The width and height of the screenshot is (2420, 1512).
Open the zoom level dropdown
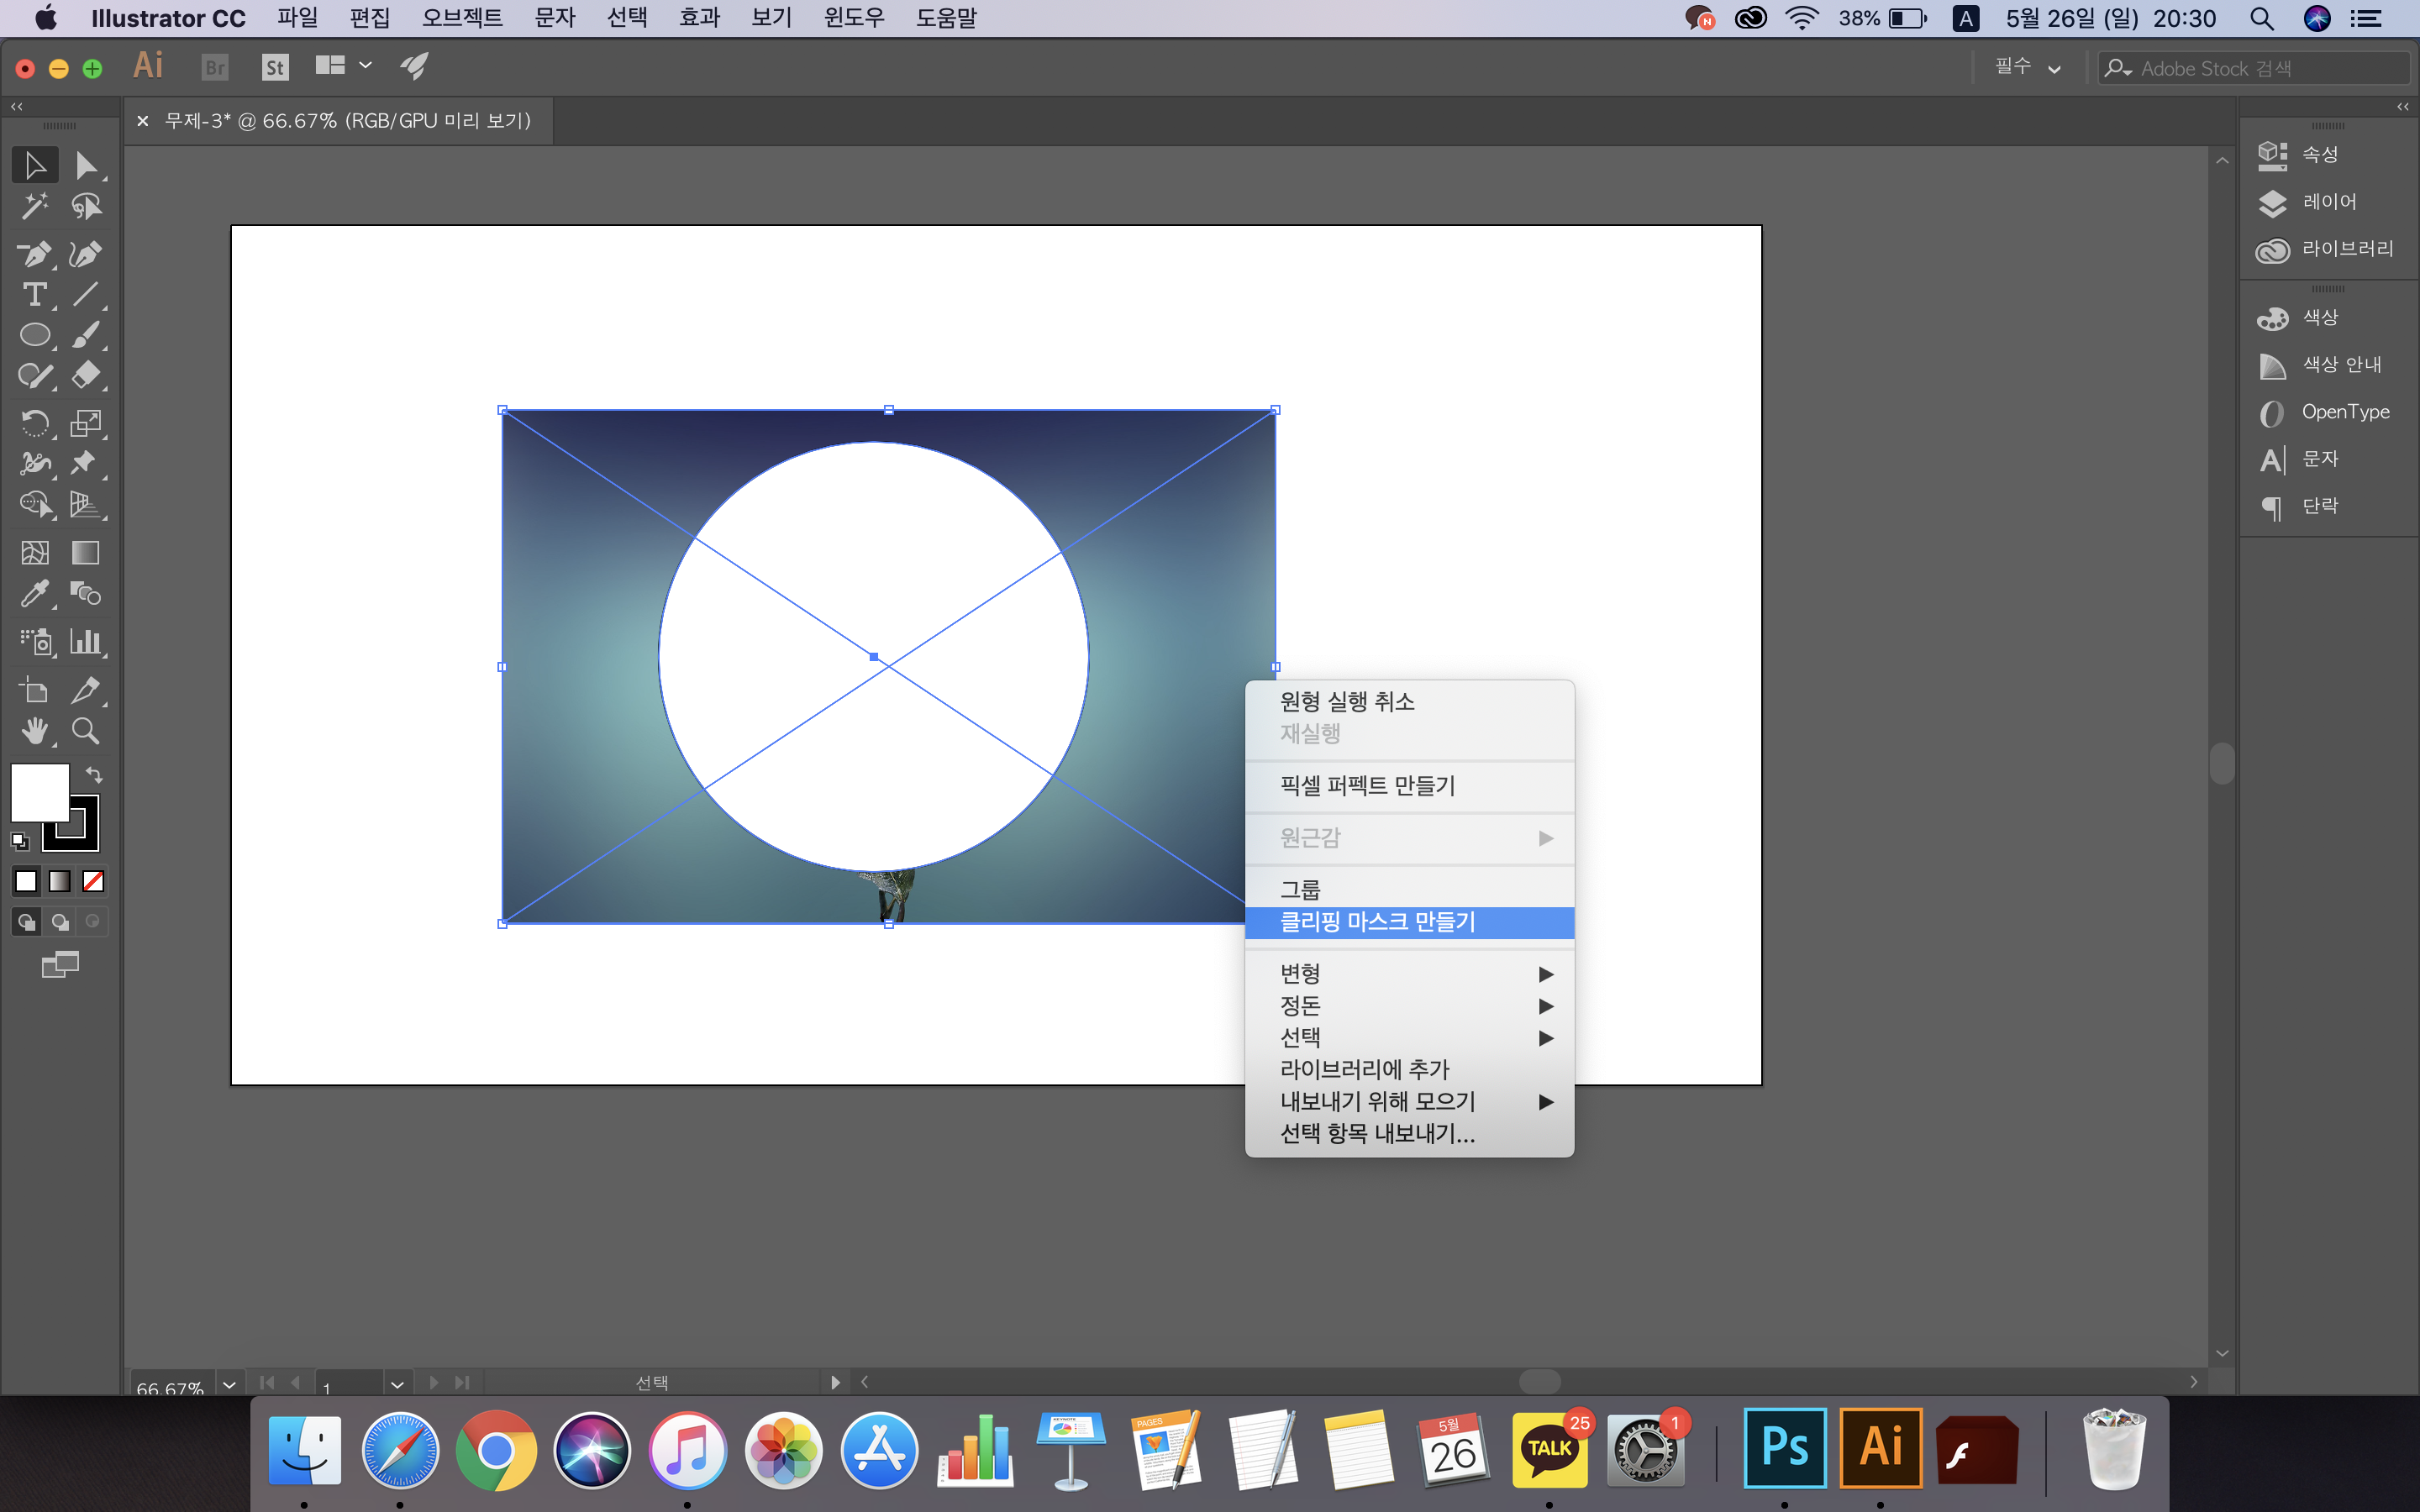[229, 1384]
